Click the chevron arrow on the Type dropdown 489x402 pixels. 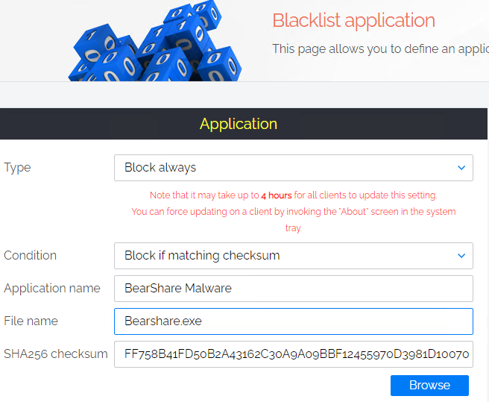(461, 168)
